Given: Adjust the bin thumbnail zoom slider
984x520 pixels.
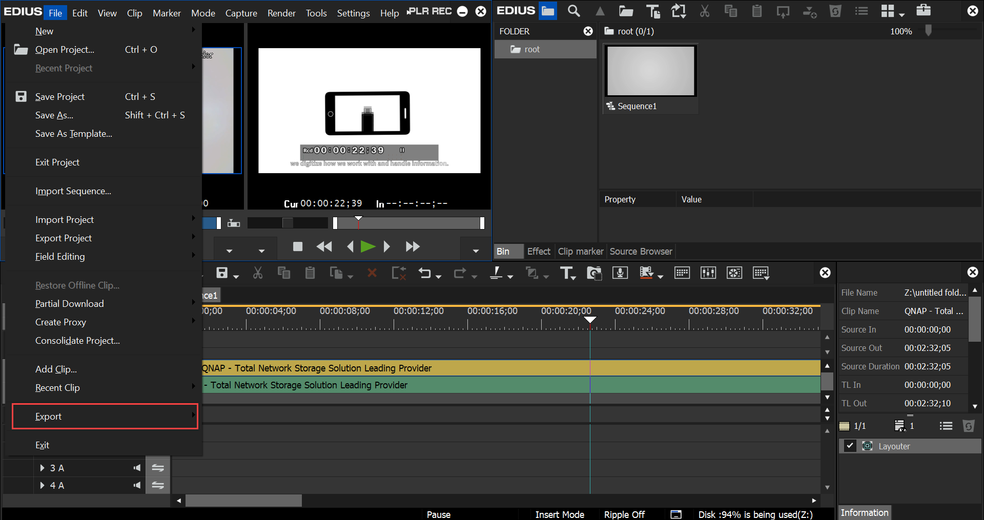Looking at the screenshot, I should [928, 31].
